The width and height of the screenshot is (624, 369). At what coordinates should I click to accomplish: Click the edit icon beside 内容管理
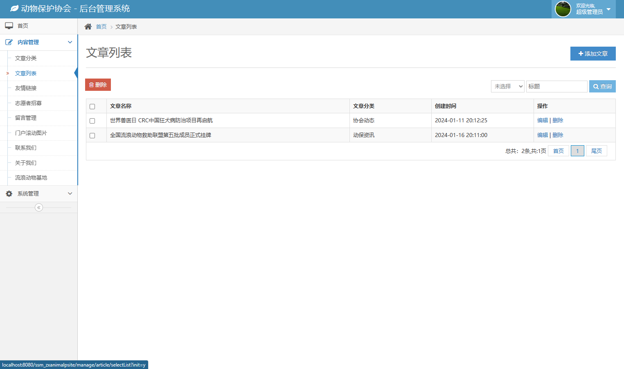(x=9, y=42)
